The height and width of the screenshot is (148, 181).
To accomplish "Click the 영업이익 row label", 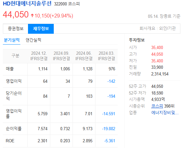I will (x=14, y=81).
